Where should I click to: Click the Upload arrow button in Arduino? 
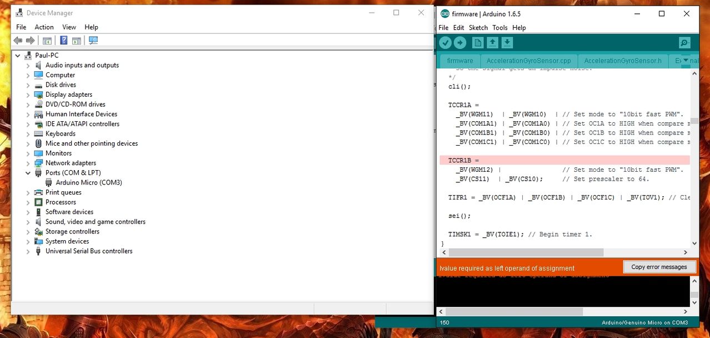click(x=460, y=43)
